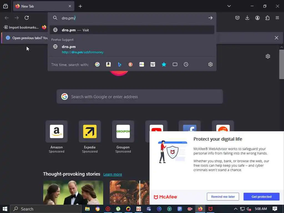Search this time with Google
Image resolution: width=284 pixels, height=213 pixels.
pos(97,64)
